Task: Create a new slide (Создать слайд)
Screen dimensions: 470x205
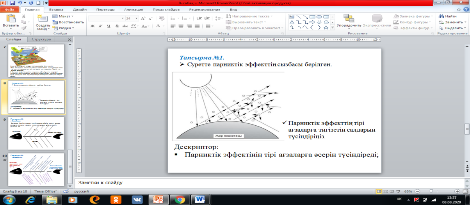Action: point(43,22)
